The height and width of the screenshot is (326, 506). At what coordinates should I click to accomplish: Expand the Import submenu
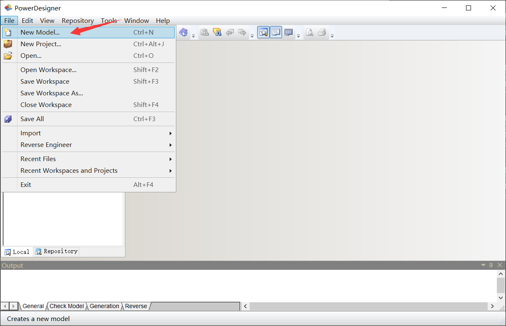88,133
